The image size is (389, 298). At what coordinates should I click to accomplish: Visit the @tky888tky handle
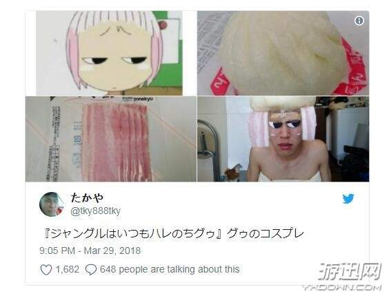point(95,211)
